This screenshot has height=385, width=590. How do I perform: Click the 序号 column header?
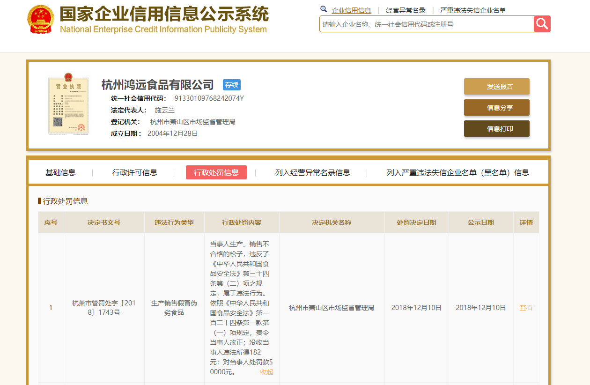pyautogui.click(x=51, y=222)
